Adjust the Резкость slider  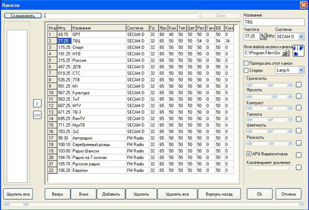click(269, 143)
